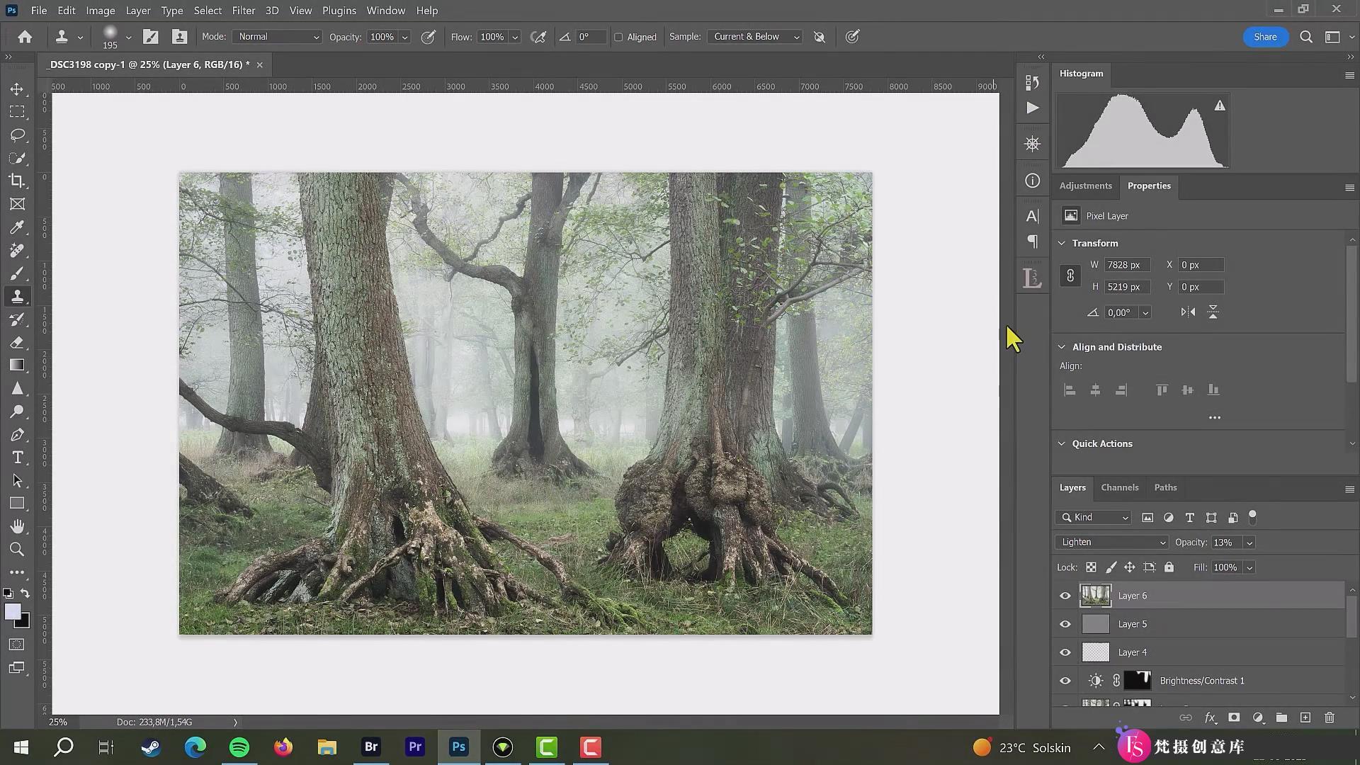Select the Zoom tool
This screenshot has height=765, width=1360.
[x=17, y=549]
